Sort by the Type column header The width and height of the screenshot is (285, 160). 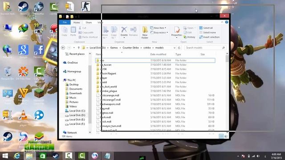[178, 54]
